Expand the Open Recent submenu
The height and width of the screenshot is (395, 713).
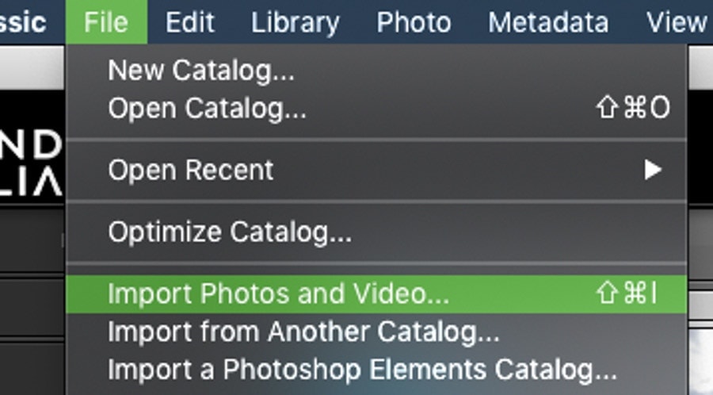click(x=376, y=171)
